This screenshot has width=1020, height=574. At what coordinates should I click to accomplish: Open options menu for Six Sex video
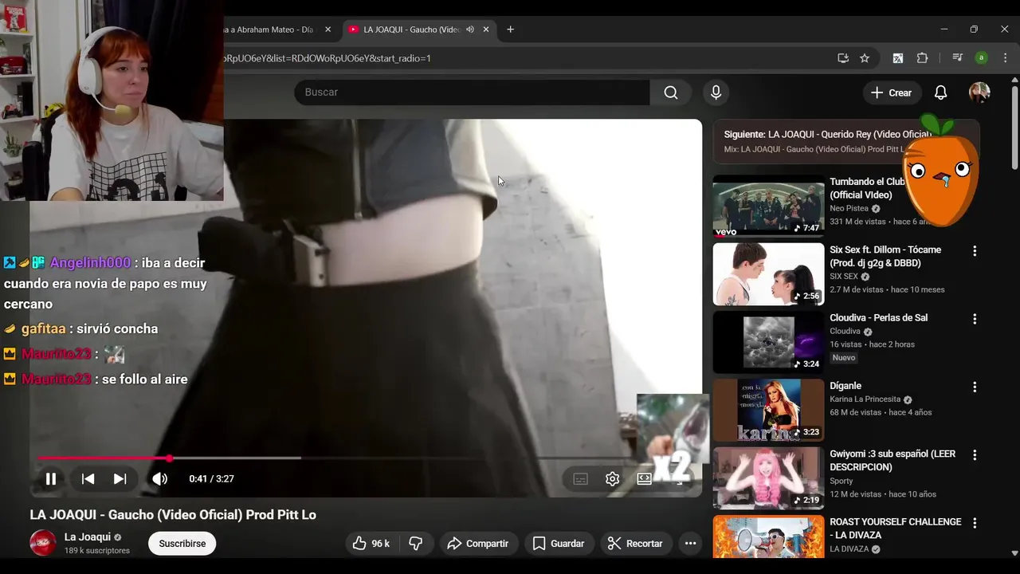pos(974,251)
